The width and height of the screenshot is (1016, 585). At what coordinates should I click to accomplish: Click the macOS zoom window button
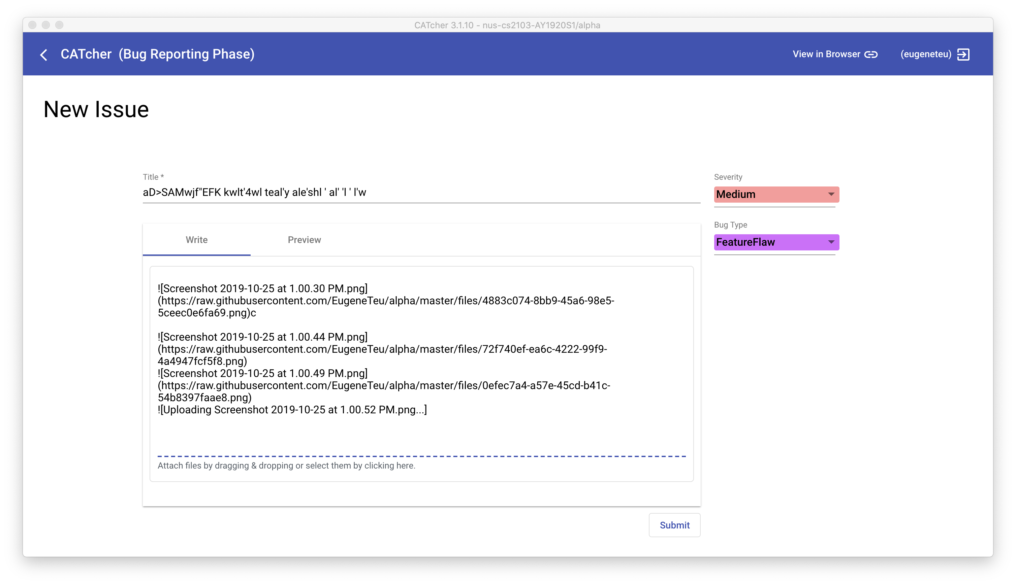pyautogui.click(x=60, y=25)
